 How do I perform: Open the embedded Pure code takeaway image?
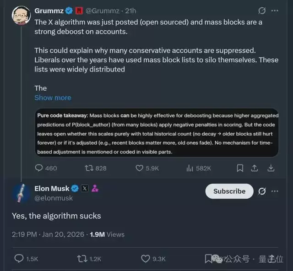[157, 133]
